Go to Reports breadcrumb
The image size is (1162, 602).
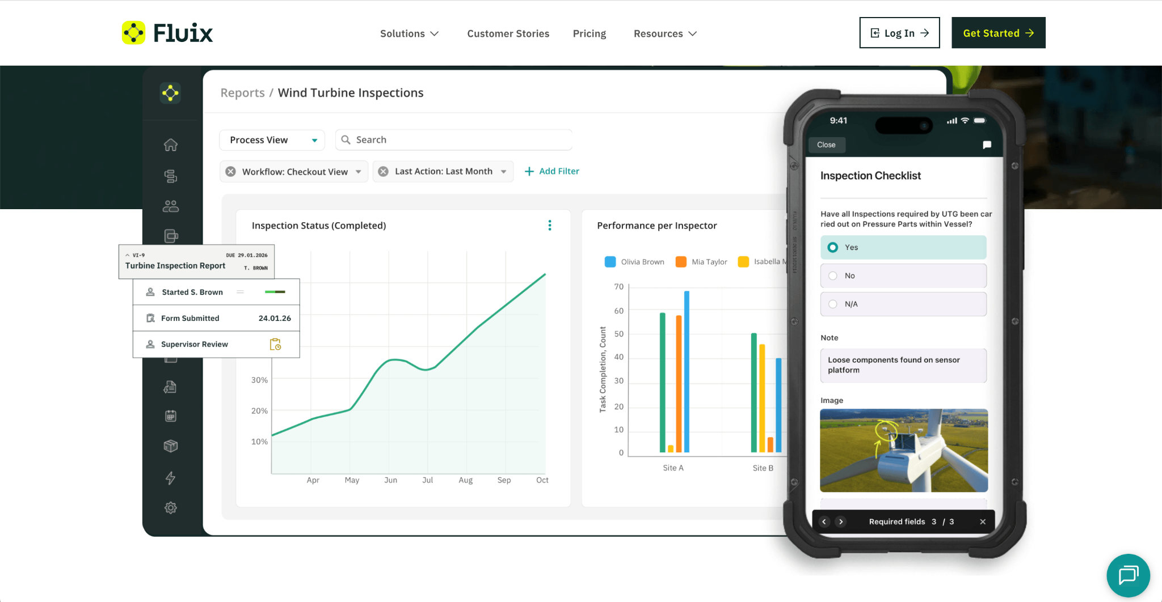click(x=242, y=92)
